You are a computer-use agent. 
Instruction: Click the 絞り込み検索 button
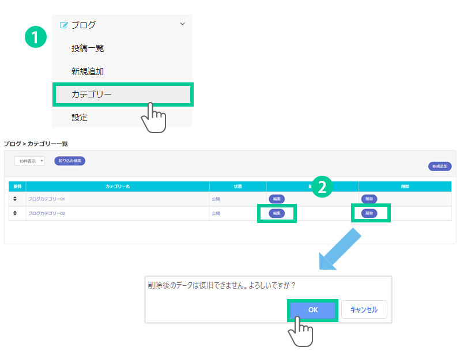coord(70,161)
